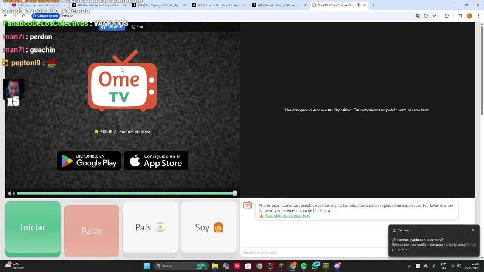Viewport: 484px width, 272px height.
Task: Click the OmeTV logo
Action: click(123, 81)
